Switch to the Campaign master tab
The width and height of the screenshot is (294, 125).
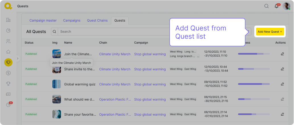pos(43,21)
